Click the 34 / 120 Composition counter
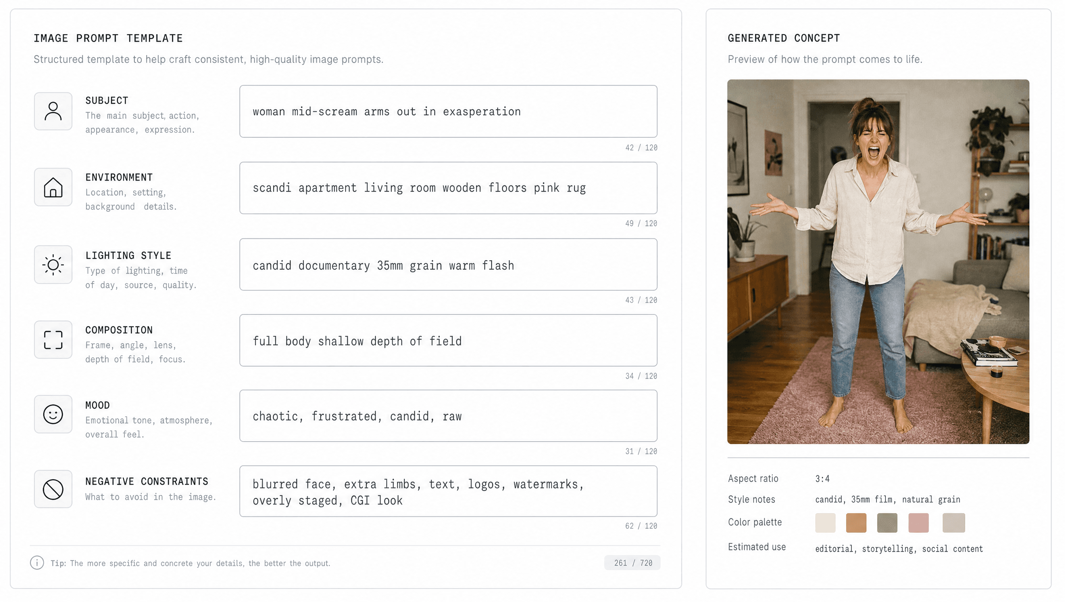The height and width of the screenshot is (602, 1065). point(641,376)
